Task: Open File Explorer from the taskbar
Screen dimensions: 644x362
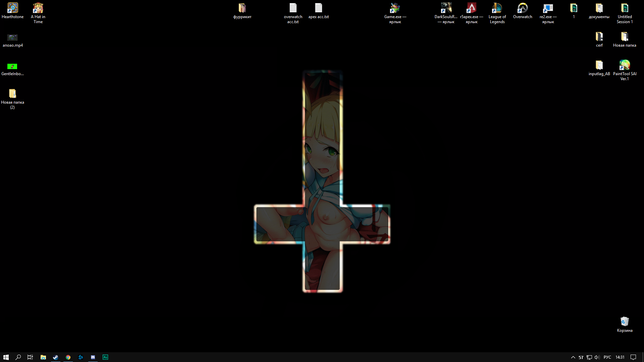Action: pos(43,357)
